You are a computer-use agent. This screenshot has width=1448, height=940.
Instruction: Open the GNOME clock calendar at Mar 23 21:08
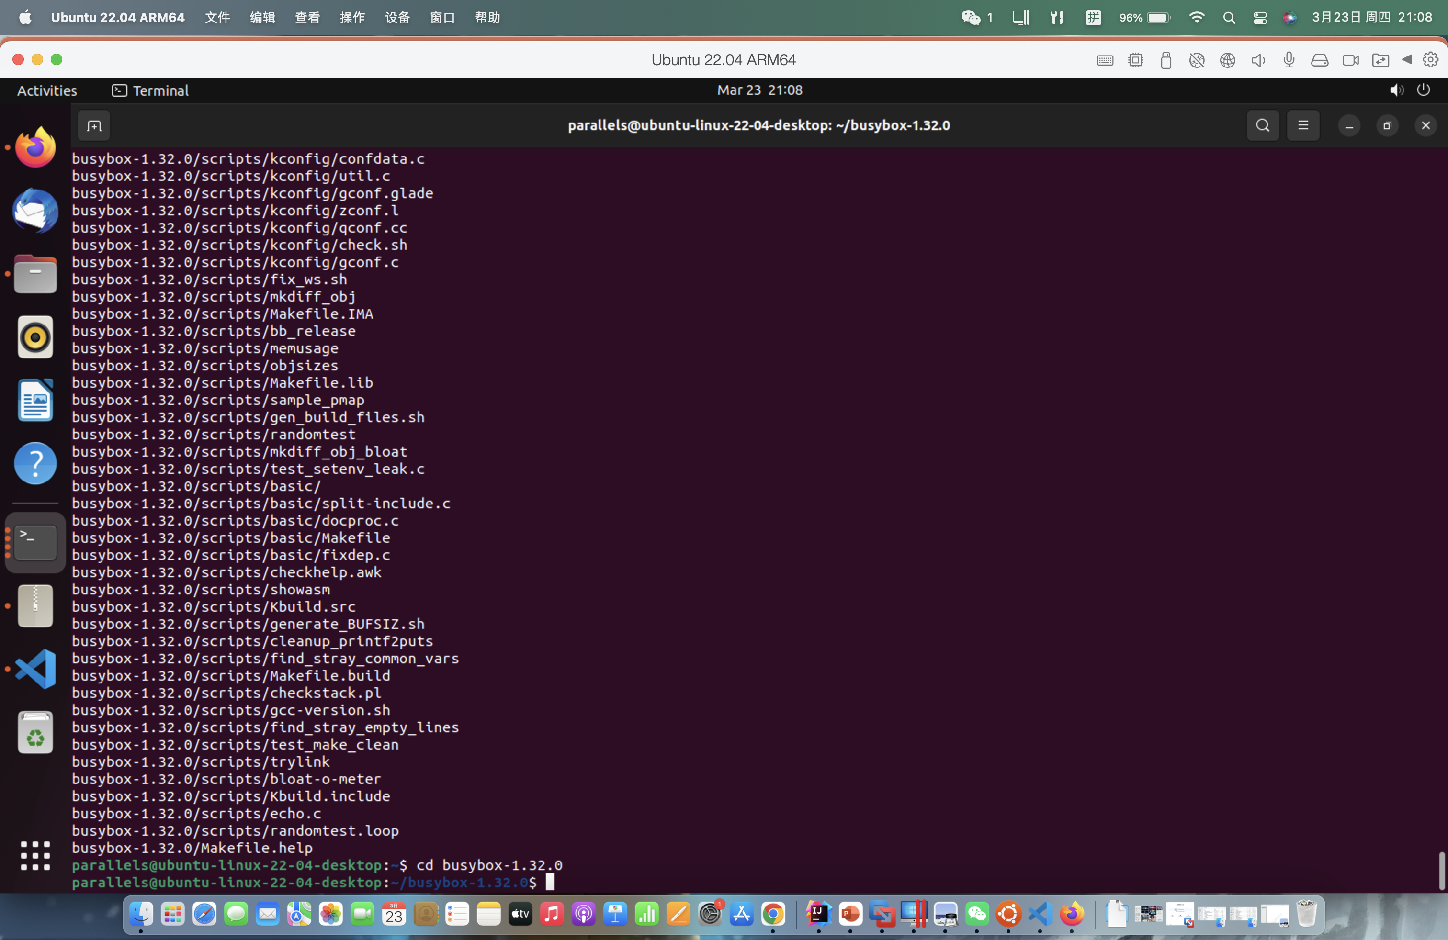[759, 90]
